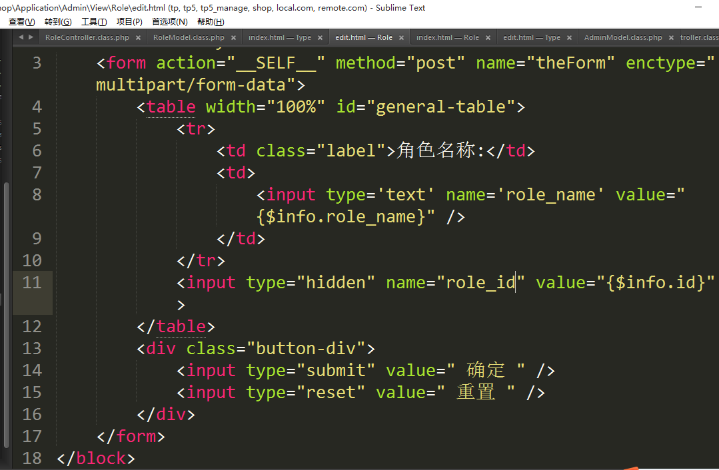Image resolution: width=719 pixels, height=470 pixels.
Task: Switch to the AdminModel.class.php tab
Action: pyautogui.click(x=622, y=38)
